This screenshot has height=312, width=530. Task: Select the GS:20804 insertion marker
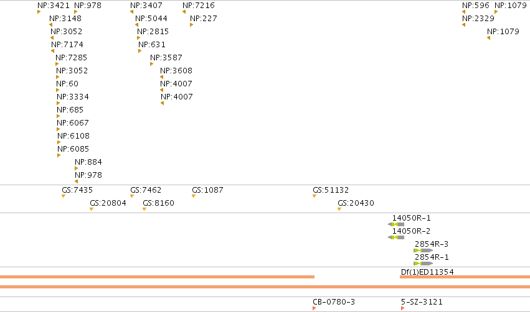tap(92, 209)
